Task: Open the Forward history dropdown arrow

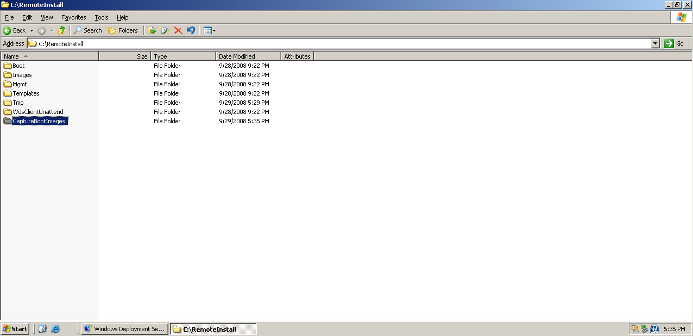Action: click(52, 30)
